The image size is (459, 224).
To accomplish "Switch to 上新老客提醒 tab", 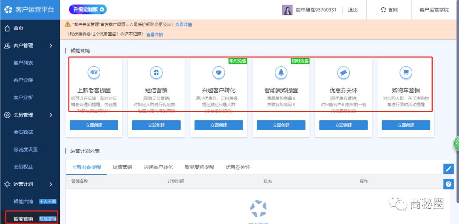I will pos(86,167).
